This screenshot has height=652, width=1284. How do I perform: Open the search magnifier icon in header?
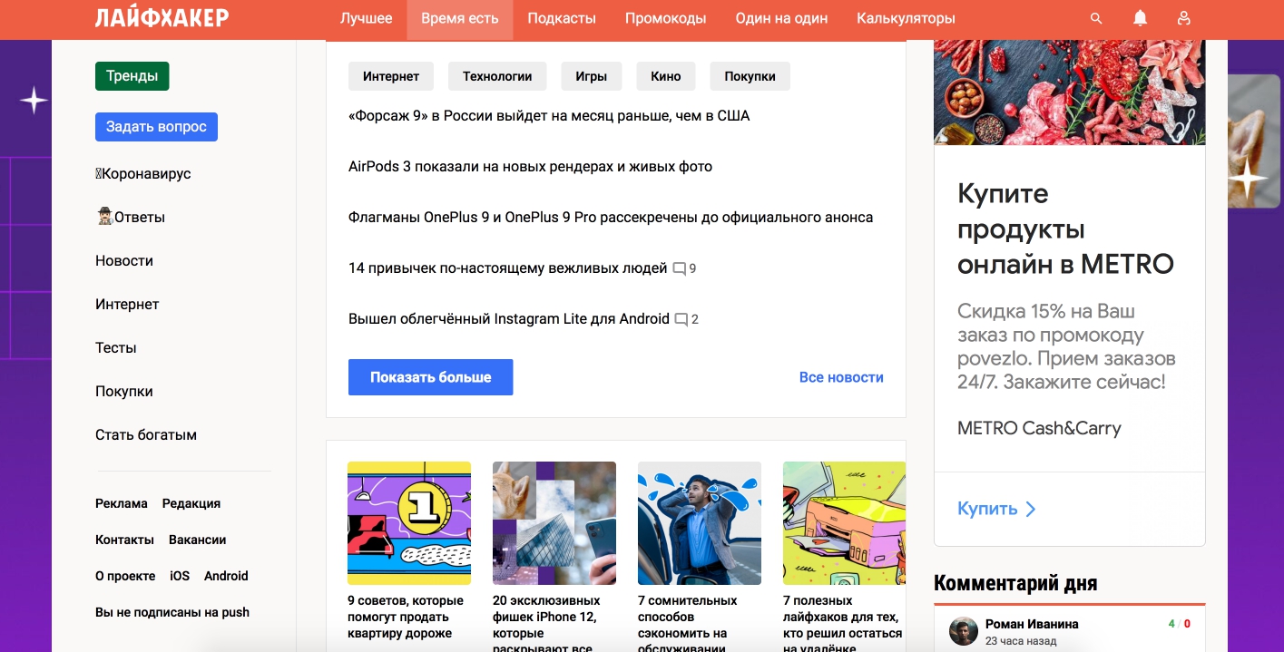tap(1096, 18)
